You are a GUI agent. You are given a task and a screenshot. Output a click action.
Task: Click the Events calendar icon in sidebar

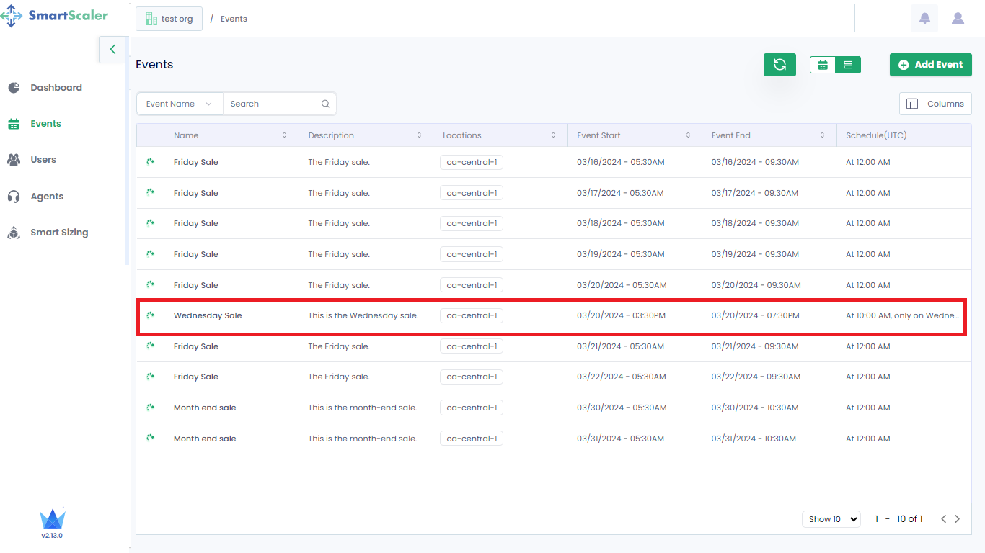click(x=14, y=124)
